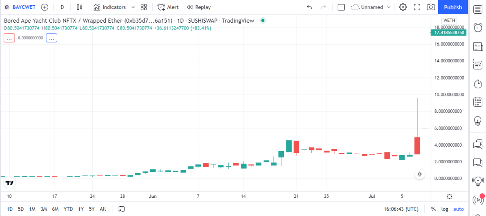Click WETH currency label on price axis
The height and width of the screenshot is (216, 486).
[449, 20]
